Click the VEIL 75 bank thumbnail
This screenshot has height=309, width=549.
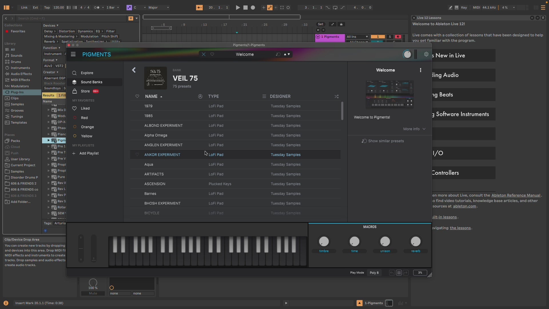156,78
